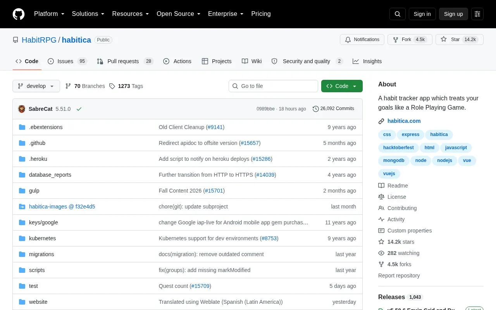Click SabreCat's avatar image
The image size is (496, 310).
pos(22,109)
